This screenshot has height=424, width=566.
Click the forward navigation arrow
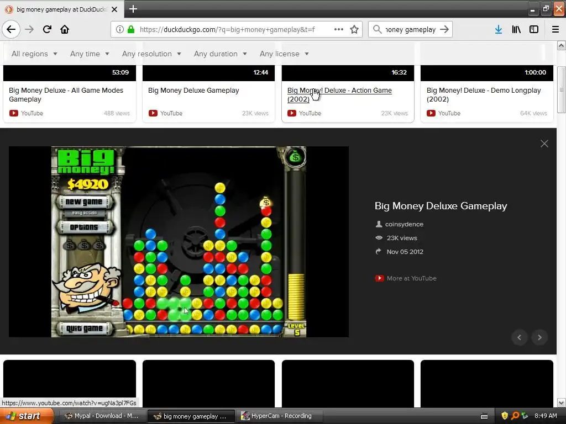click(x=29, y=29)
